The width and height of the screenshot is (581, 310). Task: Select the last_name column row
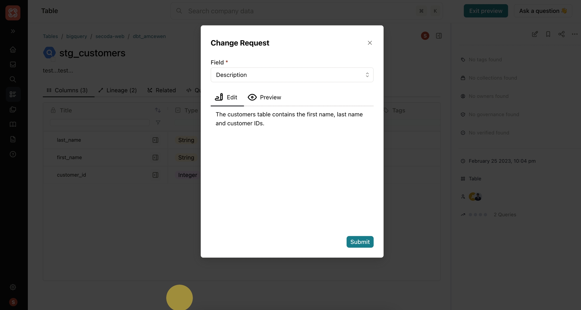tap(69, 140)
